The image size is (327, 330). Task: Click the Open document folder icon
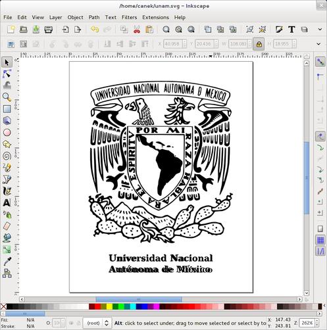pyautogui.click(x=24, y=29)
